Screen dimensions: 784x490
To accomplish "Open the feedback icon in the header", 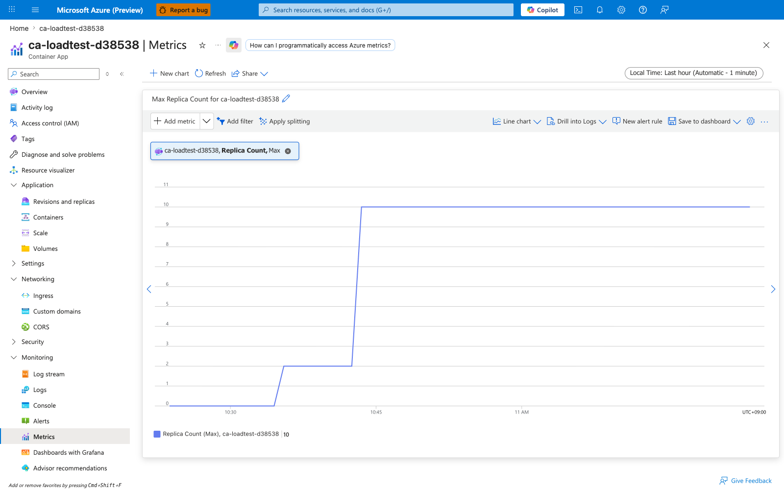I will [664, 10].
